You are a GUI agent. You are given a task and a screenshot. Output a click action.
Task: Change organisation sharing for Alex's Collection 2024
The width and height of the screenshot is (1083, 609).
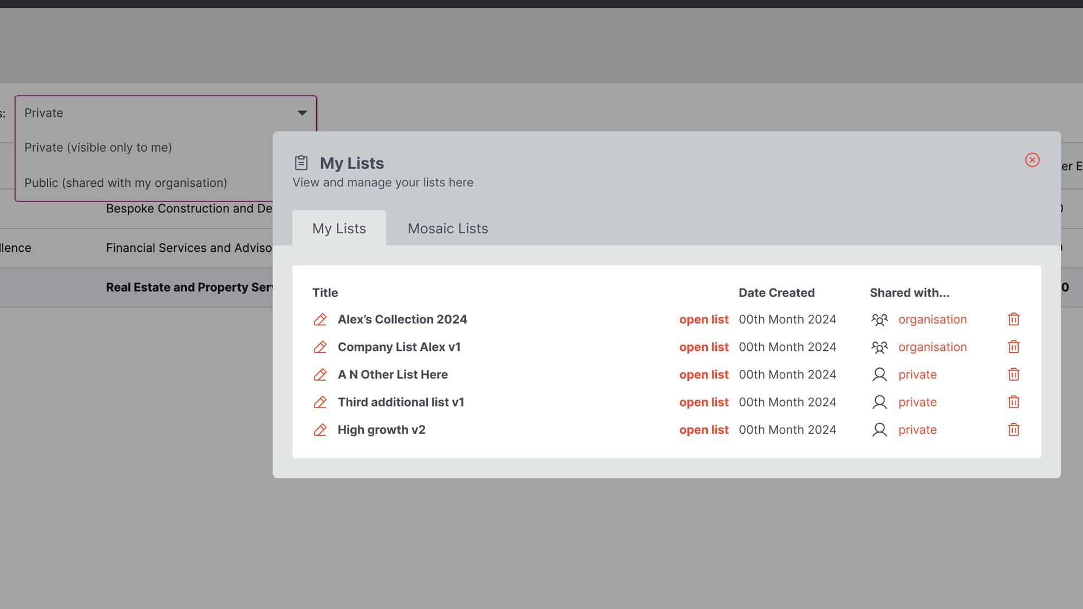pos(932,319)
